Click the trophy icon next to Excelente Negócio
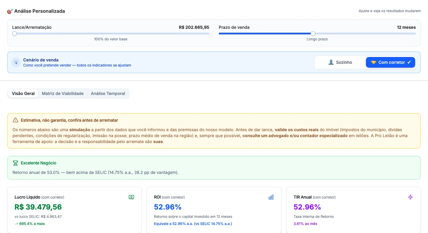 pyautogui.click(x=15, y=163)
